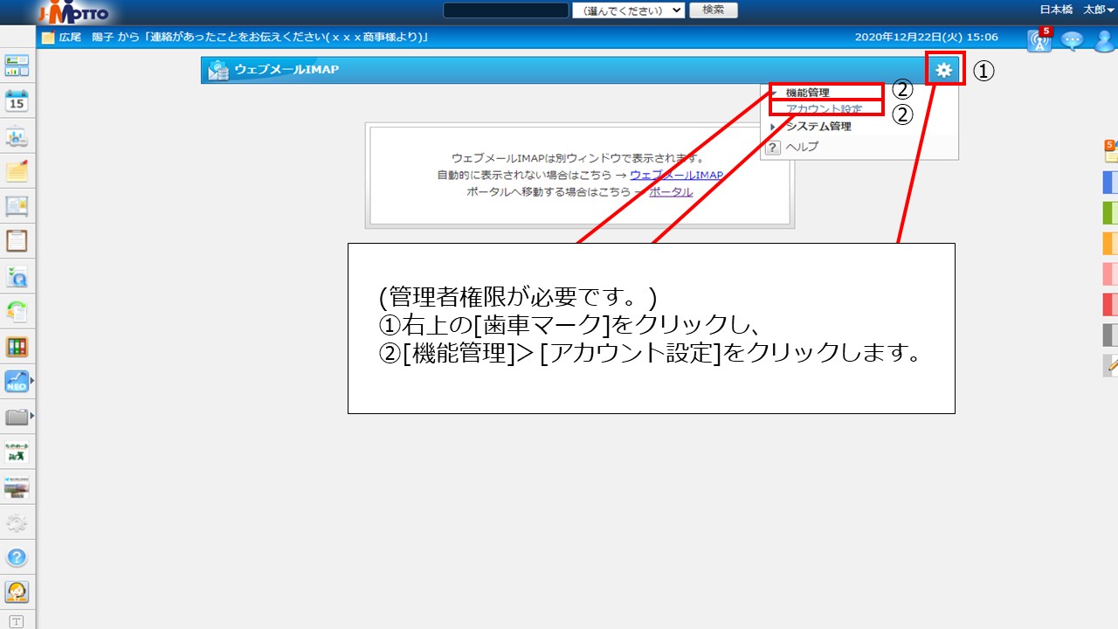The width and height of the screenshot is (1118, 629).
Task: Click the search text field in top bar
Action: (506, 10)
